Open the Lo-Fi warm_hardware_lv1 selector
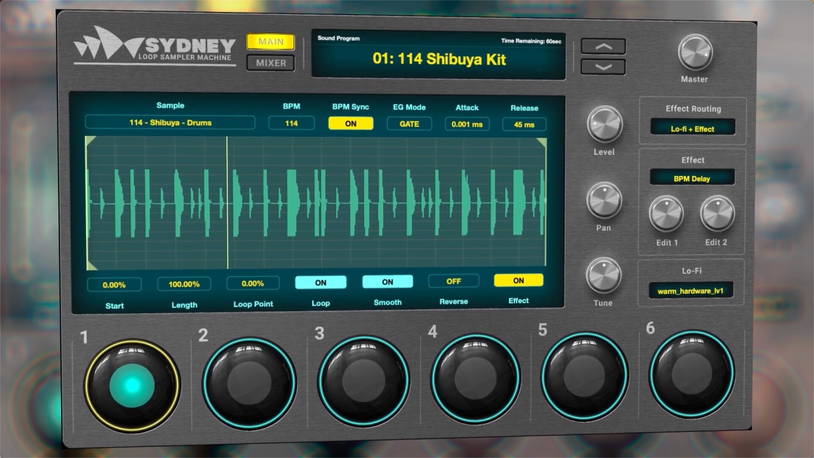814x458 pixels. coord(690,291)
